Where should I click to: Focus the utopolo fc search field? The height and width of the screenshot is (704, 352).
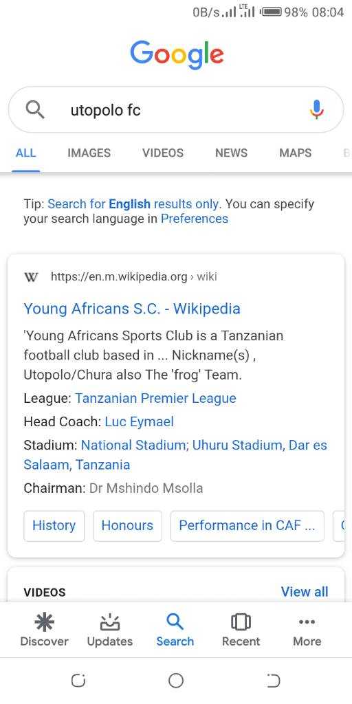tap(176, 109)
